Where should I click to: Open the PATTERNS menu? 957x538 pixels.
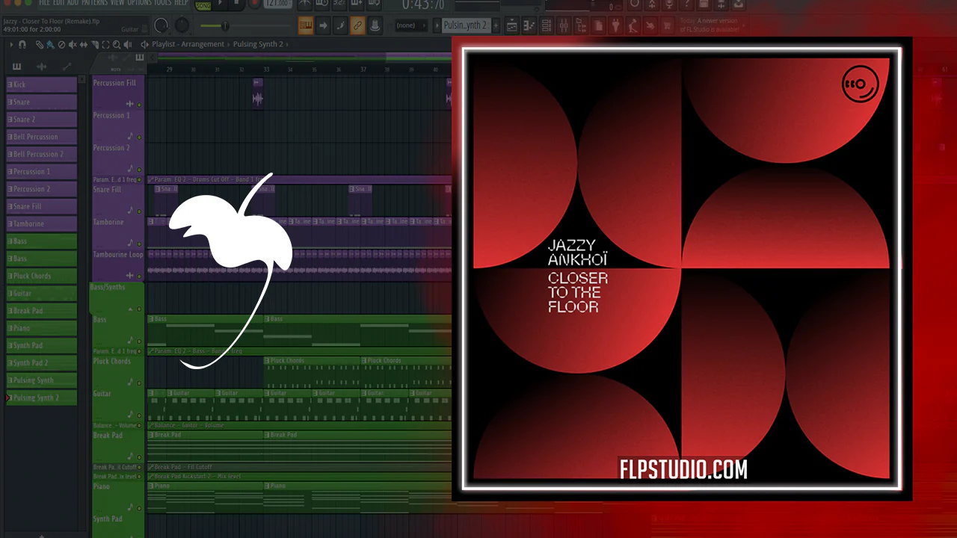94,3
